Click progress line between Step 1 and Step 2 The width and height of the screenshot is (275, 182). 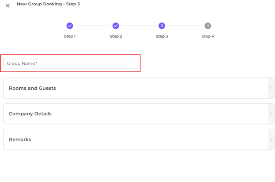(93, 26)
